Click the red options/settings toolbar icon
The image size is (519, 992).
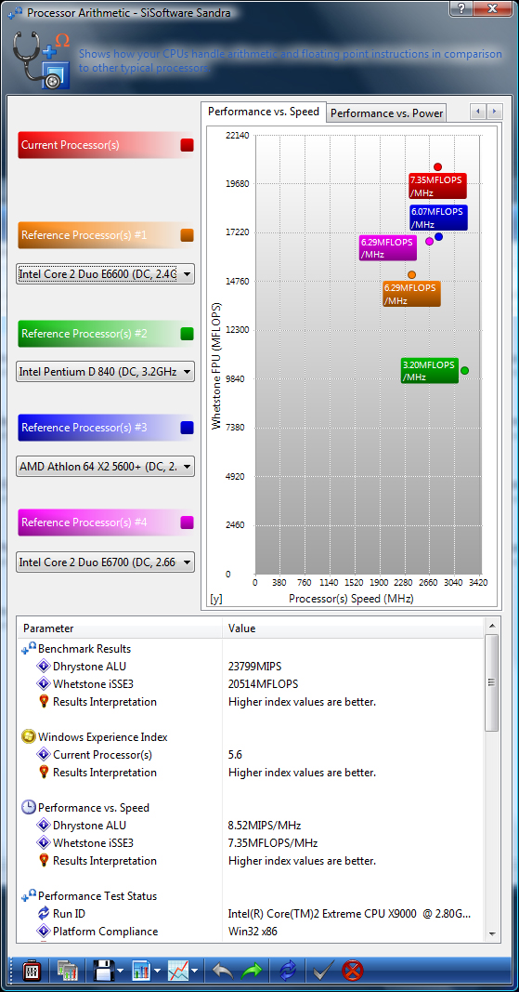(31, 970)
